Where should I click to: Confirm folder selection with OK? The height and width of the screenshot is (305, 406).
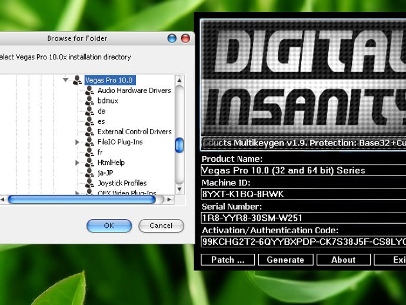[x=109, y=226]
